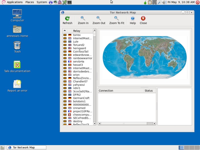
Task: Open the Tails documentation desktop icon
Action: click(17, 66)
